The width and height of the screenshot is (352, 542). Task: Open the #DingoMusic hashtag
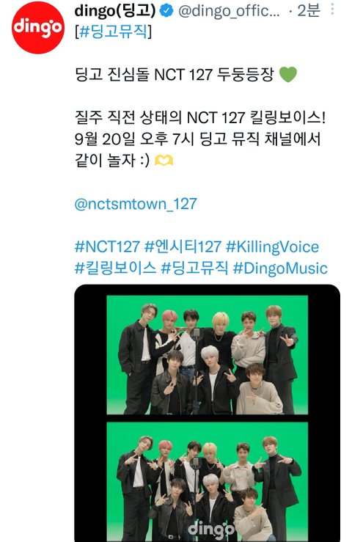pyautogui.click(x=280, y=268)
